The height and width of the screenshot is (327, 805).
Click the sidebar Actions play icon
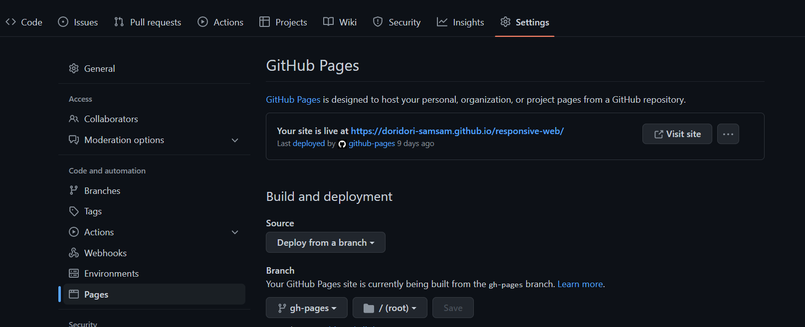coord(74,232)
